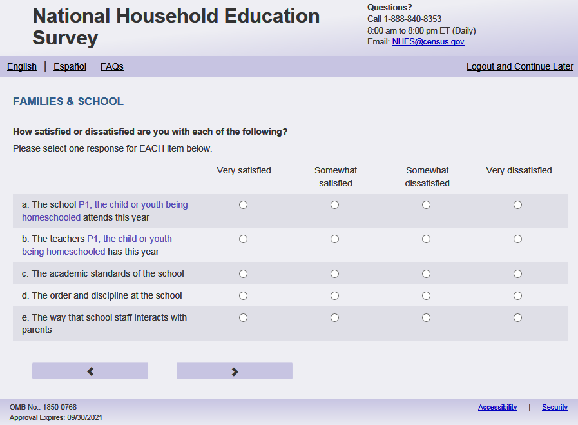The width and height of the screenshot is (578, 425).
Task: Select Somewhat dissatisfied for academic standards
Action: pyautogui.click(x=426, y=274)
